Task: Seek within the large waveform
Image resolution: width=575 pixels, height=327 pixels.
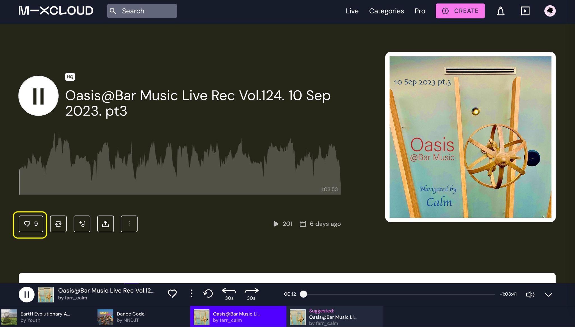Action: tap(180, 164)
